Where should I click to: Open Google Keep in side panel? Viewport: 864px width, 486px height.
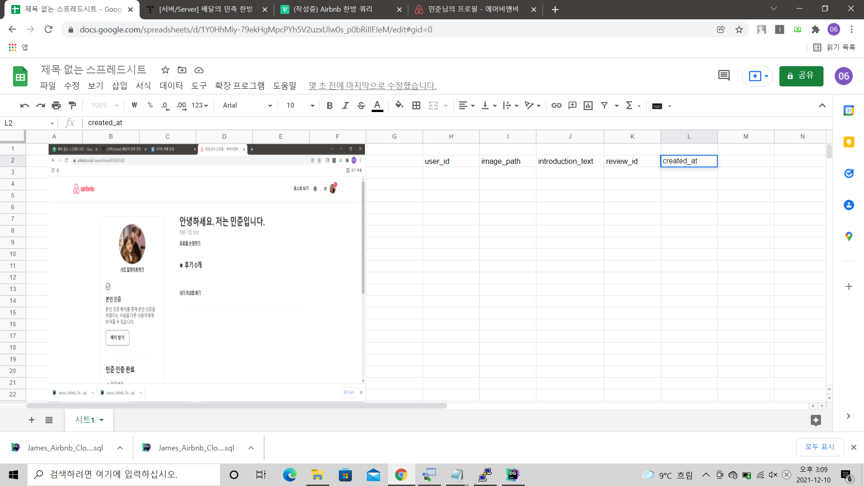(x=849, y=142)
